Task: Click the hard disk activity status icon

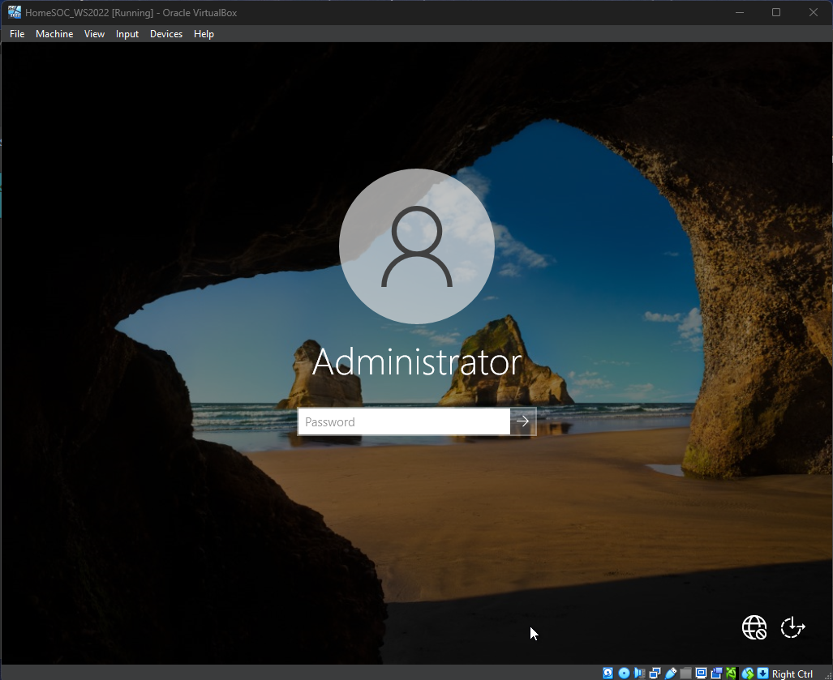Action: 608,673
